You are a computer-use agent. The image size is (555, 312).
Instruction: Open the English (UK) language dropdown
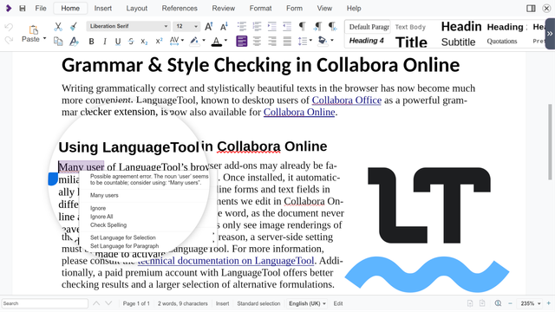click(x=307, y=303)
